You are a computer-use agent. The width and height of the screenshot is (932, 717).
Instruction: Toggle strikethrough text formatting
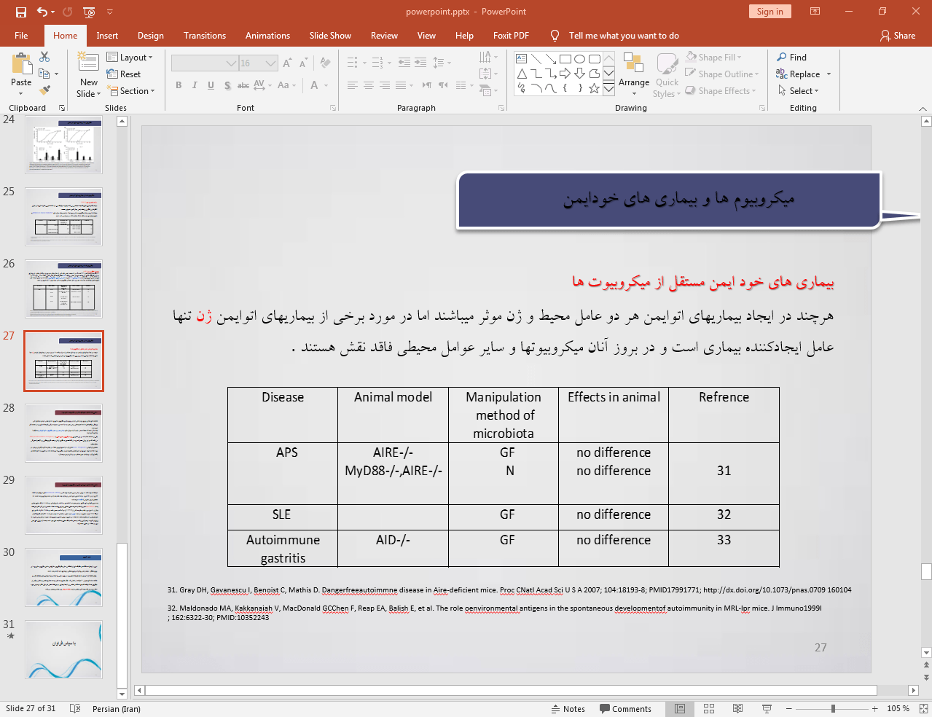pyautogui.click(x=243, y=85)
